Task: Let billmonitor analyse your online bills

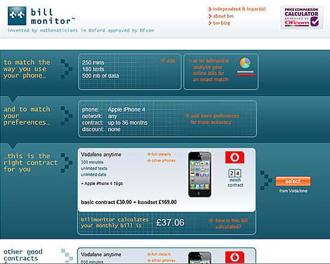Action: 209,70
